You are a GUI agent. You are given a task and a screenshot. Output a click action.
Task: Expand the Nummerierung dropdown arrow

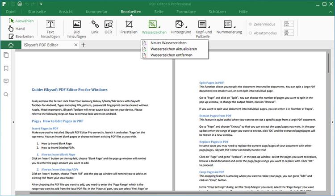point(234,27)
